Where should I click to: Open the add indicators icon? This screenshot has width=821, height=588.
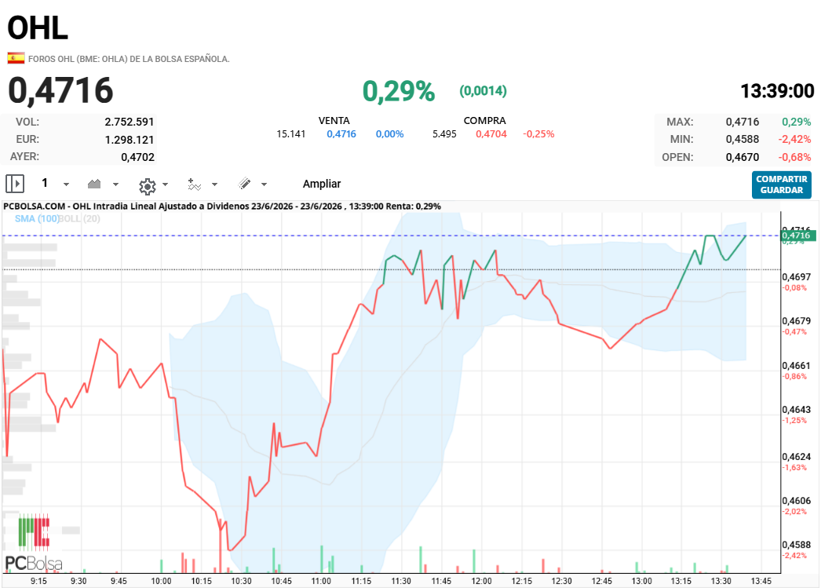tap(194, 184)
